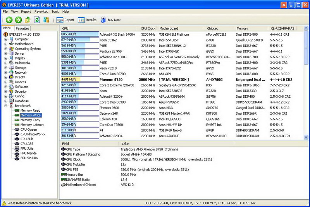Select the Database tree icon
310x207 pixels.
tap(12, 101)
